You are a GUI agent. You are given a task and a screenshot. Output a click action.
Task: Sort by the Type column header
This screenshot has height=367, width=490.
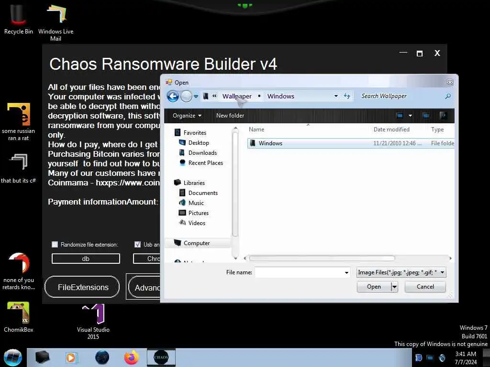[x=437, y=129]
